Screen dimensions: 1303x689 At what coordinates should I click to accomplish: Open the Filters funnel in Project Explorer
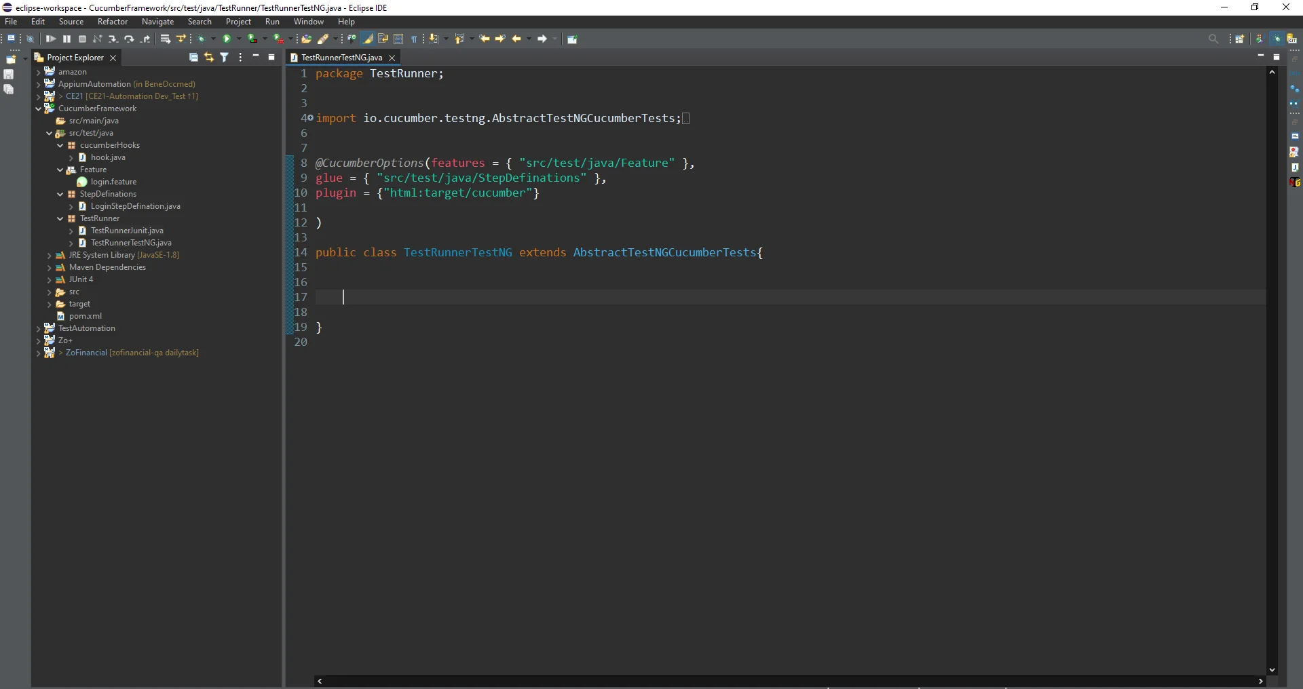224,58
